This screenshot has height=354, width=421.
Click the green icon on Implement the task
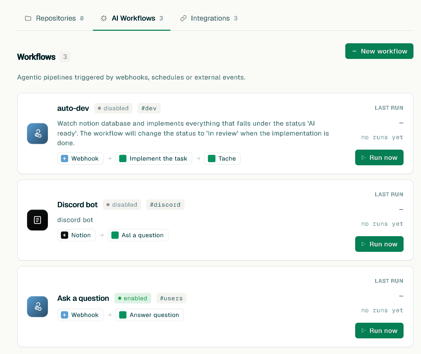[123, 158]
